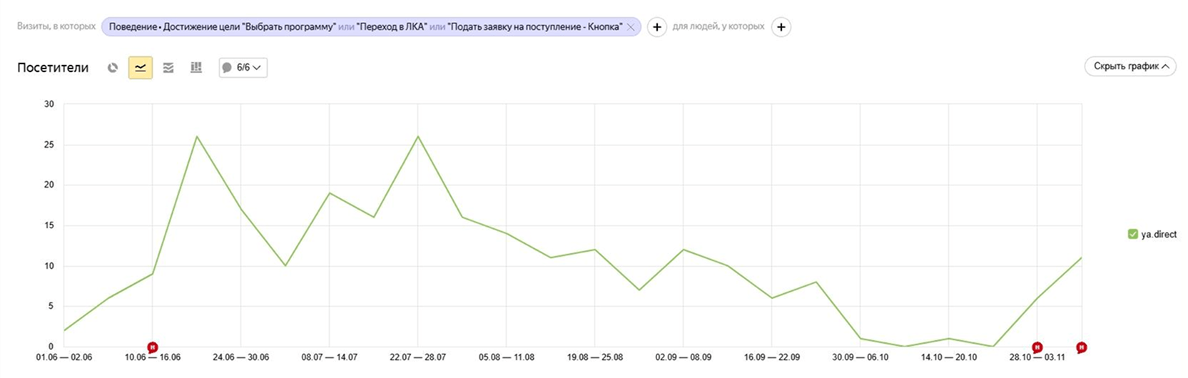
Task: Click x-axis label 14.10 — 20.10
Action: pos(949,357)
